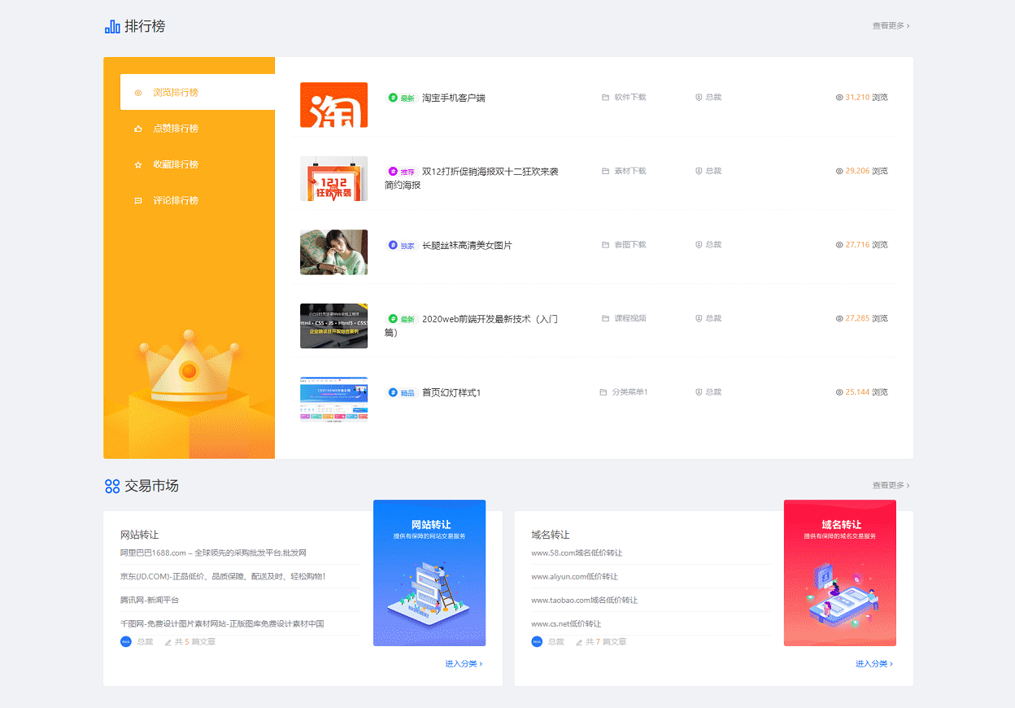Image resolution: width=1015 pixels, height=708 pixels.
Task: Open www.58.com域名低价转让 listing
Action: click(577, 553)
